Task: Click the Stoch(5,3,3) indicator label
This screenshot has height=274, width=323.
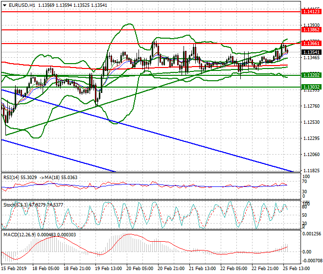Action: (16, 205)
